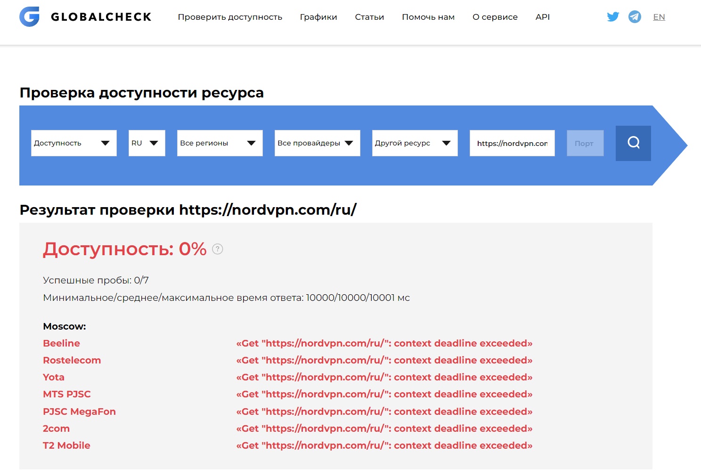Select the MTS PJSC provider row
The height and width of the screenshot is (476, 701).
point(67,394)
